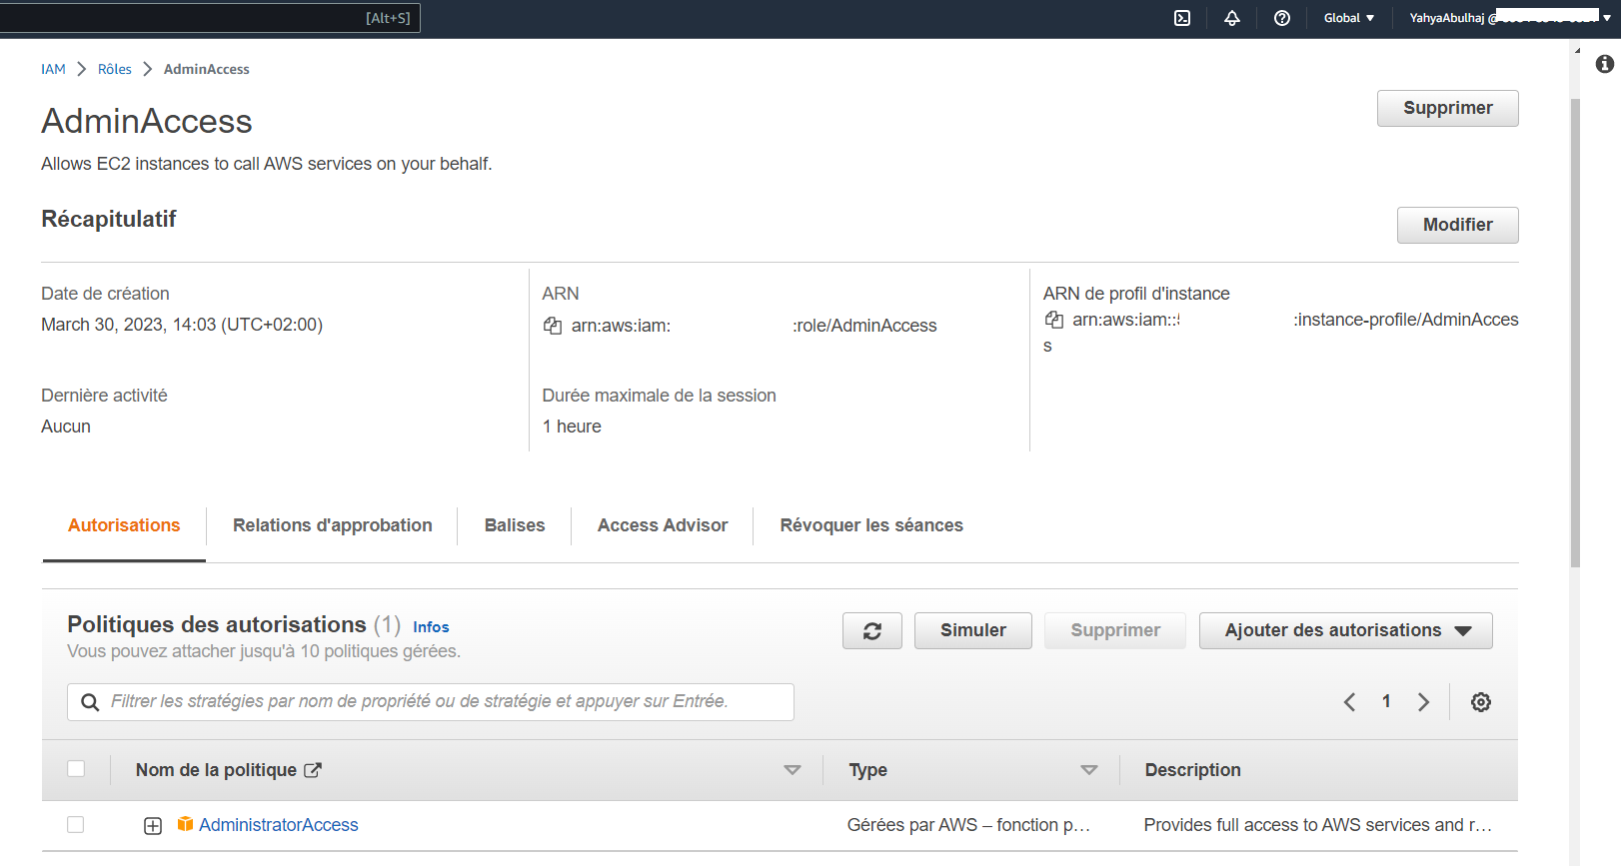Click the page number 1 in pagination

point(1386,702)
